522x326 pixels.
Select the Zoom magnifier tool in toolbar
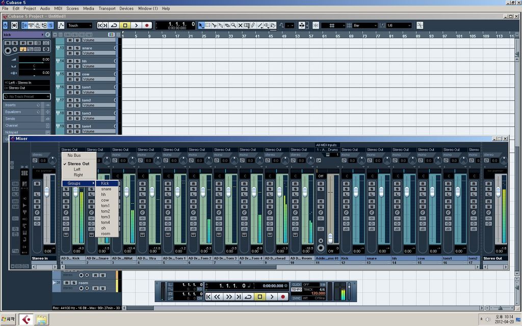pyautogui.click(x=233, y=25)
